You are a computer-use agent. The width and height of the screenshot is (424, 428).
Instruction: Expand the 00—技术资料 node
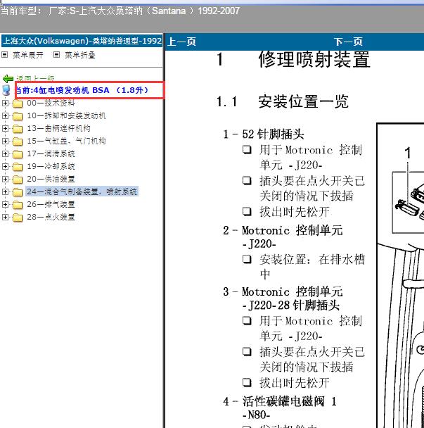coord(5,103)
